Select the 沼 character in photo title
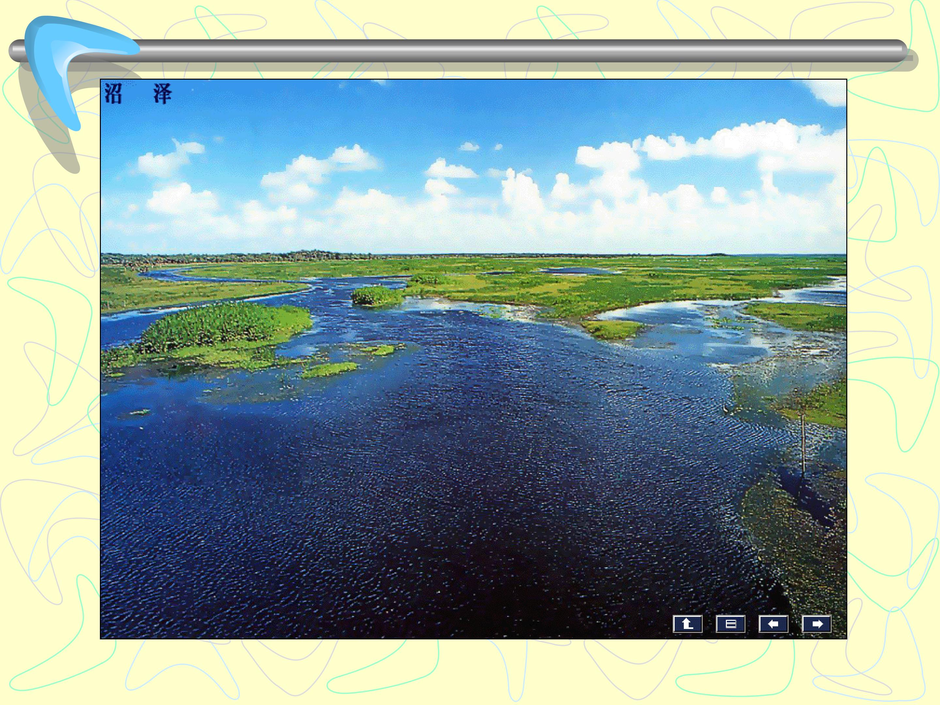Screen dimensions: 940x705 coord(114,94)
